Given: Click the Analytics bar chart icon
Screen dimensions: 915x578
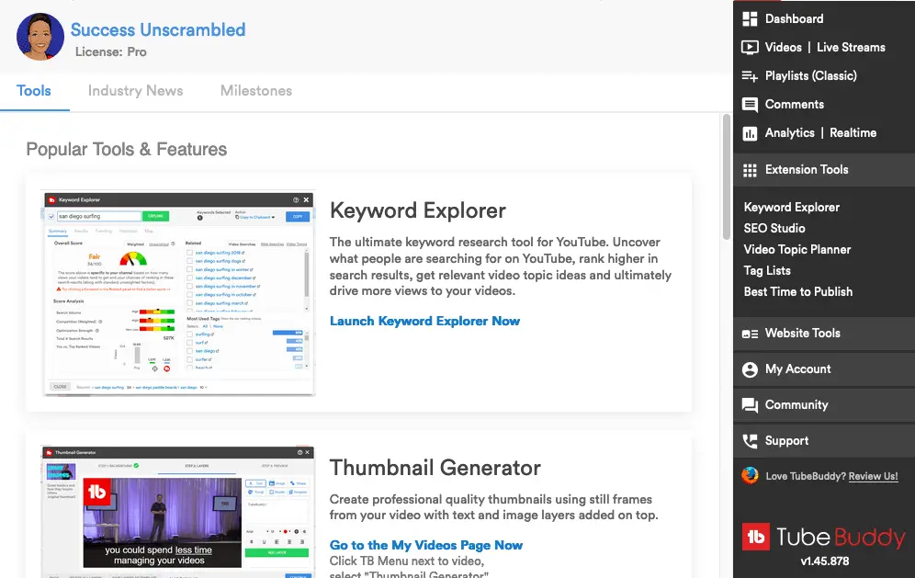Looking at the screenshot, I should point(750,133).
